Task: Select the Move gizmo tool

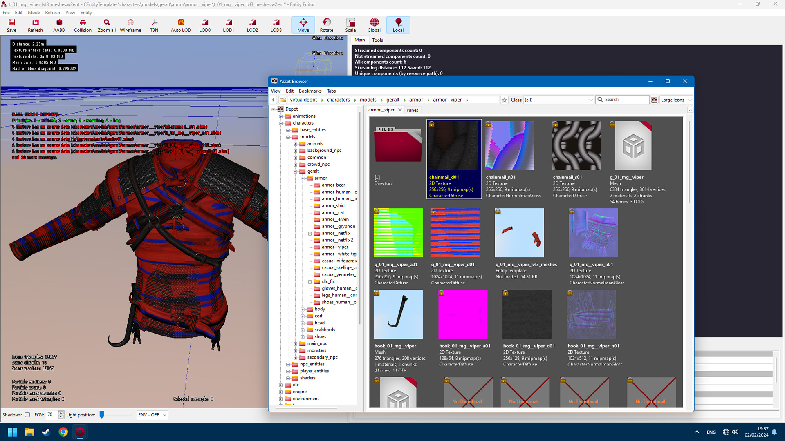Action: tap(303, 25)
